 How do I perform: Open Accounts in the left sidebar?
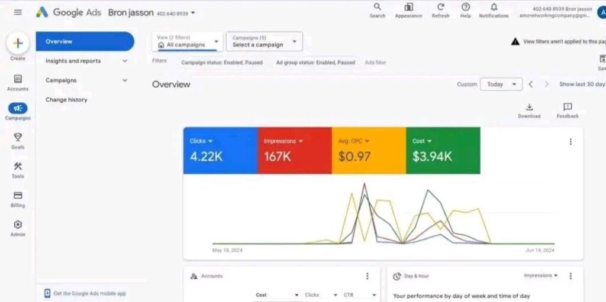pos(18,79)
